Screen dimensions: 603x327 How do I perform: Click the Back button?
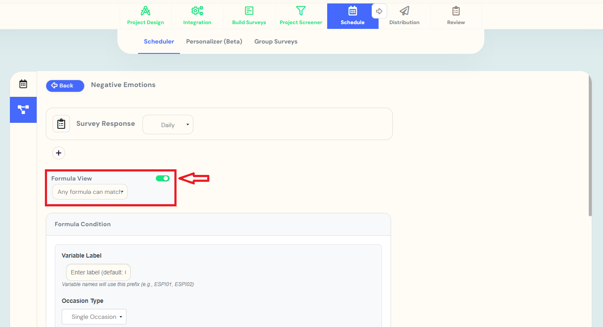[65, 86]
